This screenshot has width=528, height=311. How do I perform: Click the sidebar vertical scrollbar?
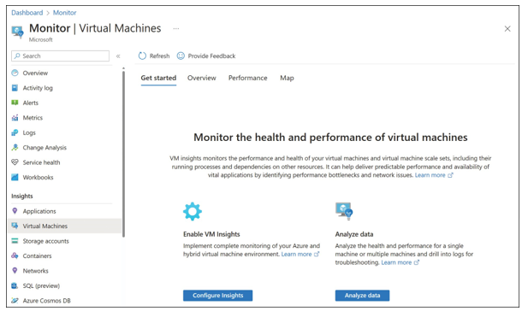[x=123, y=153]
